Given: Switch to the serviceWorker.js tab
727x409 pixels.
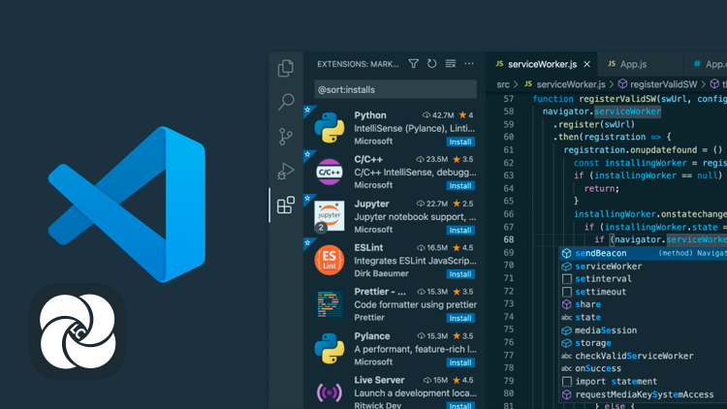Looking at the screenshot, I should tap(542, 64).
